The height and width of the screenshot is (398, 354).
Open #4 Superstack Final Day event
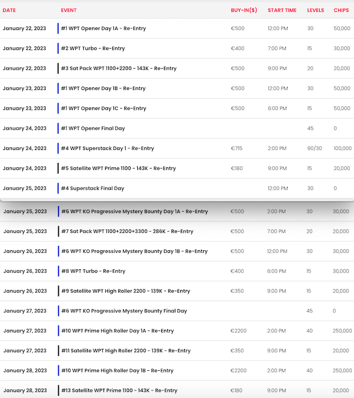point(93,189)
